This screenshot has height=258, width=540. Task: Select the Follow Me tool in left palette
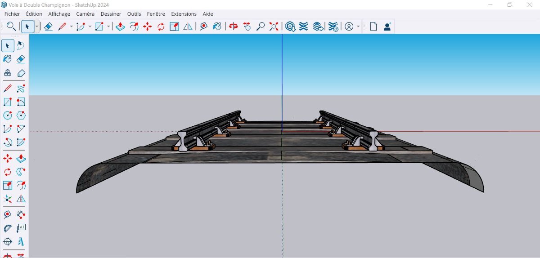21,172
